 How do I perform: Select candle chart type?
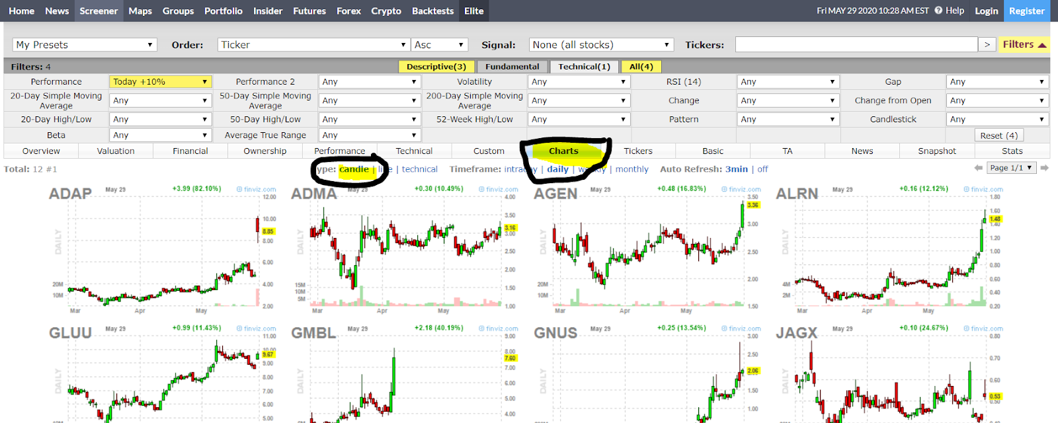click(354, 169)
